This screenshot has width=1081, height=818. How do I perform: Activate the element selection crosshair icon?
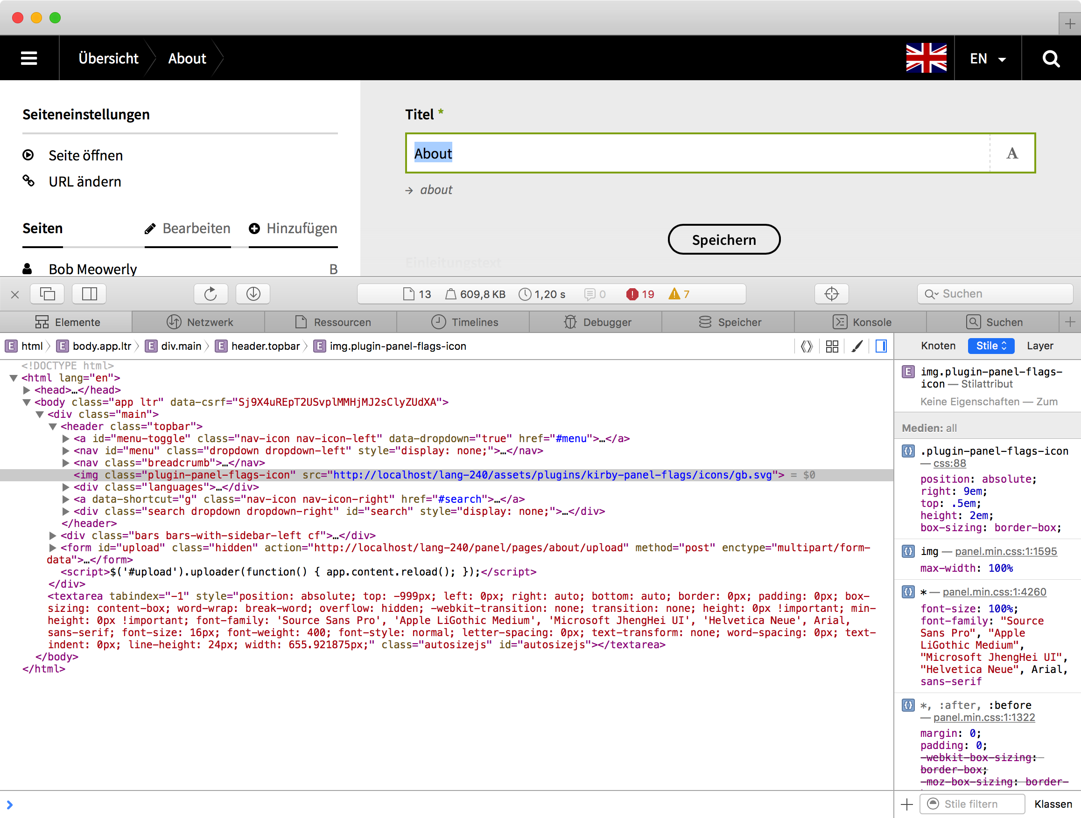tap(831, 294)
